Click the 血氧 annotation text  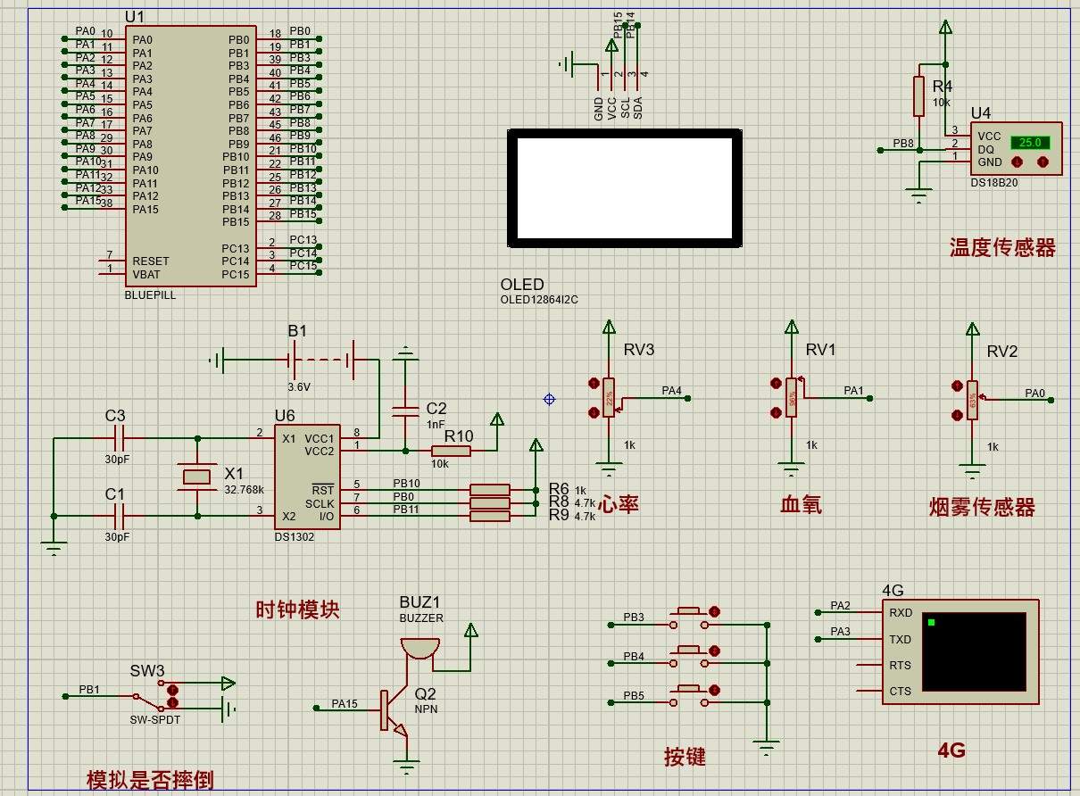pyautogui.click(x=801, y=505)
